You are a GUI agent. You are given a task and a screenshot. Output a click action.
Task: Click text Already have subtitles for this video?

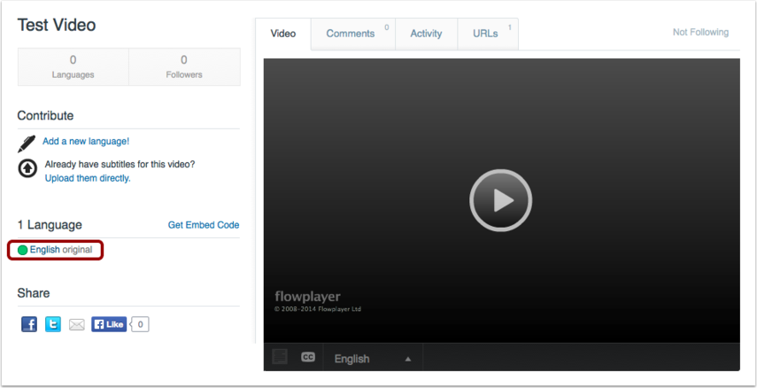(120, 164)
